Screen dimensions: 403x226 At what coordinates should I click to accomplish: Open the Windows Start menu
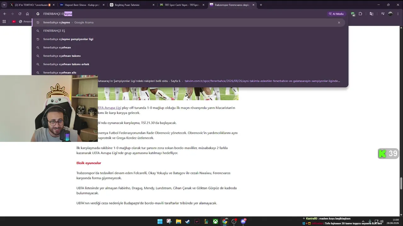pos(160,222)
